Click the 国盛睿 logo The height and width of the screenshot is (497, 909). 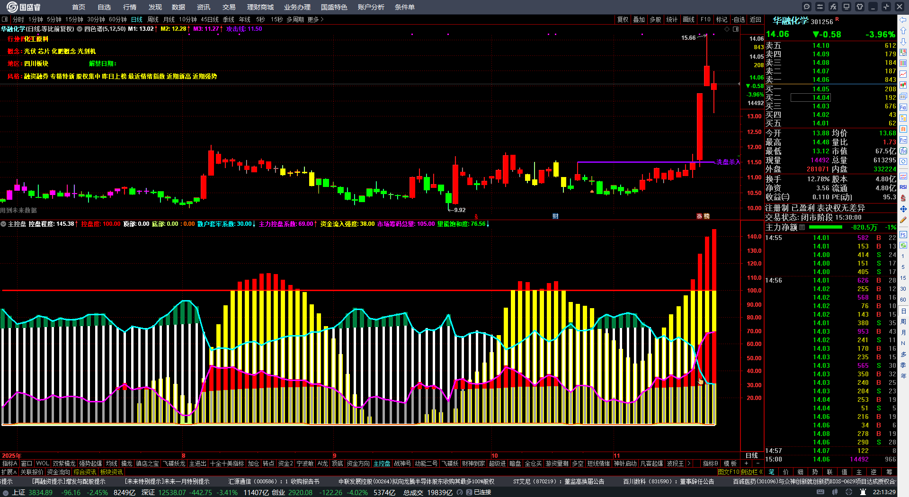pyautogui.click(x=24, y=7)
